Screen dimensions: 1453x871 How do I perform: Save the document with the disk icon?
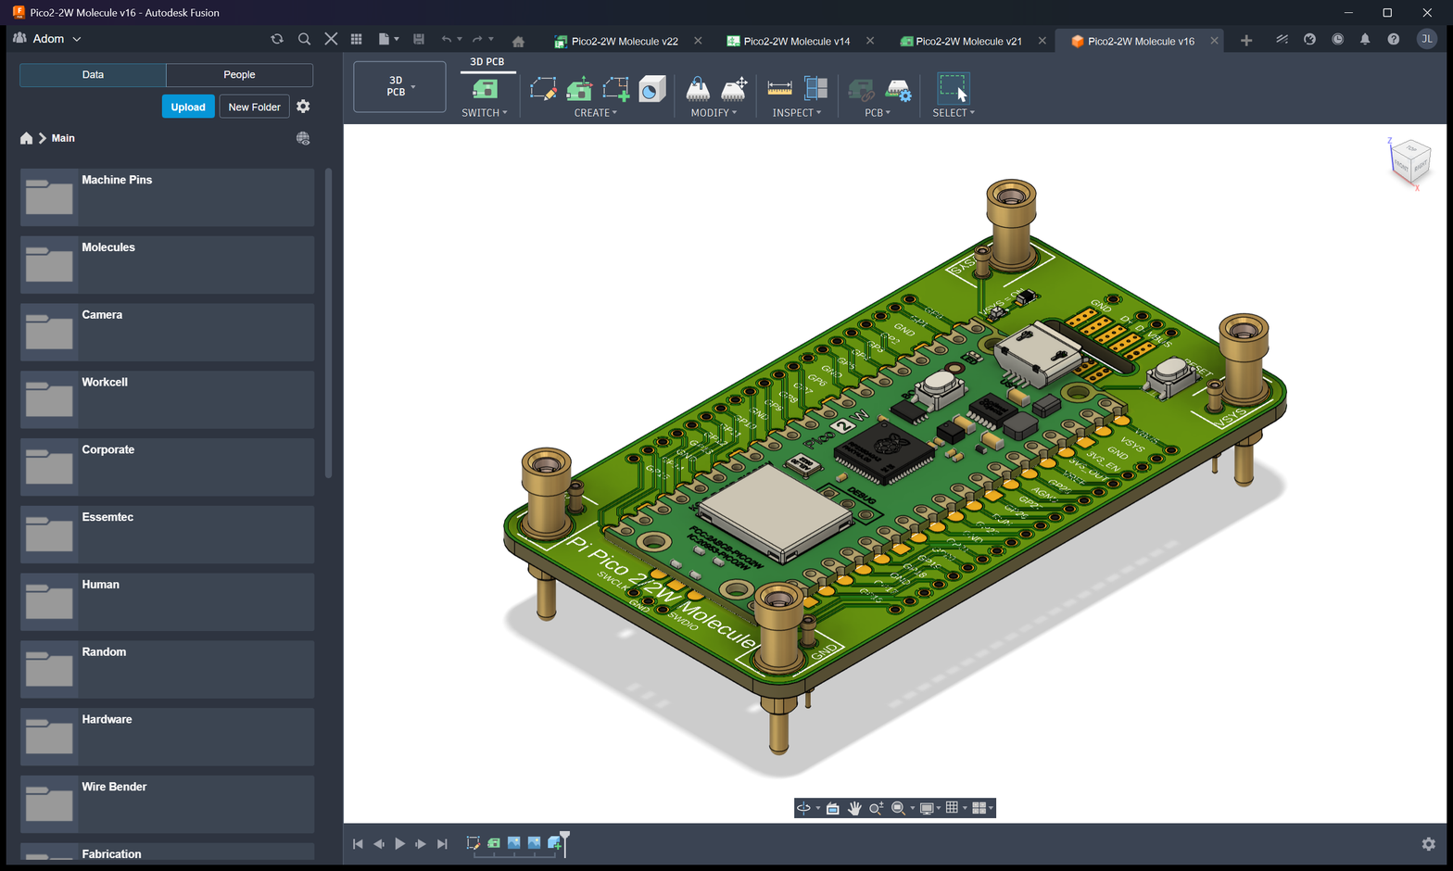pos(419,39)
